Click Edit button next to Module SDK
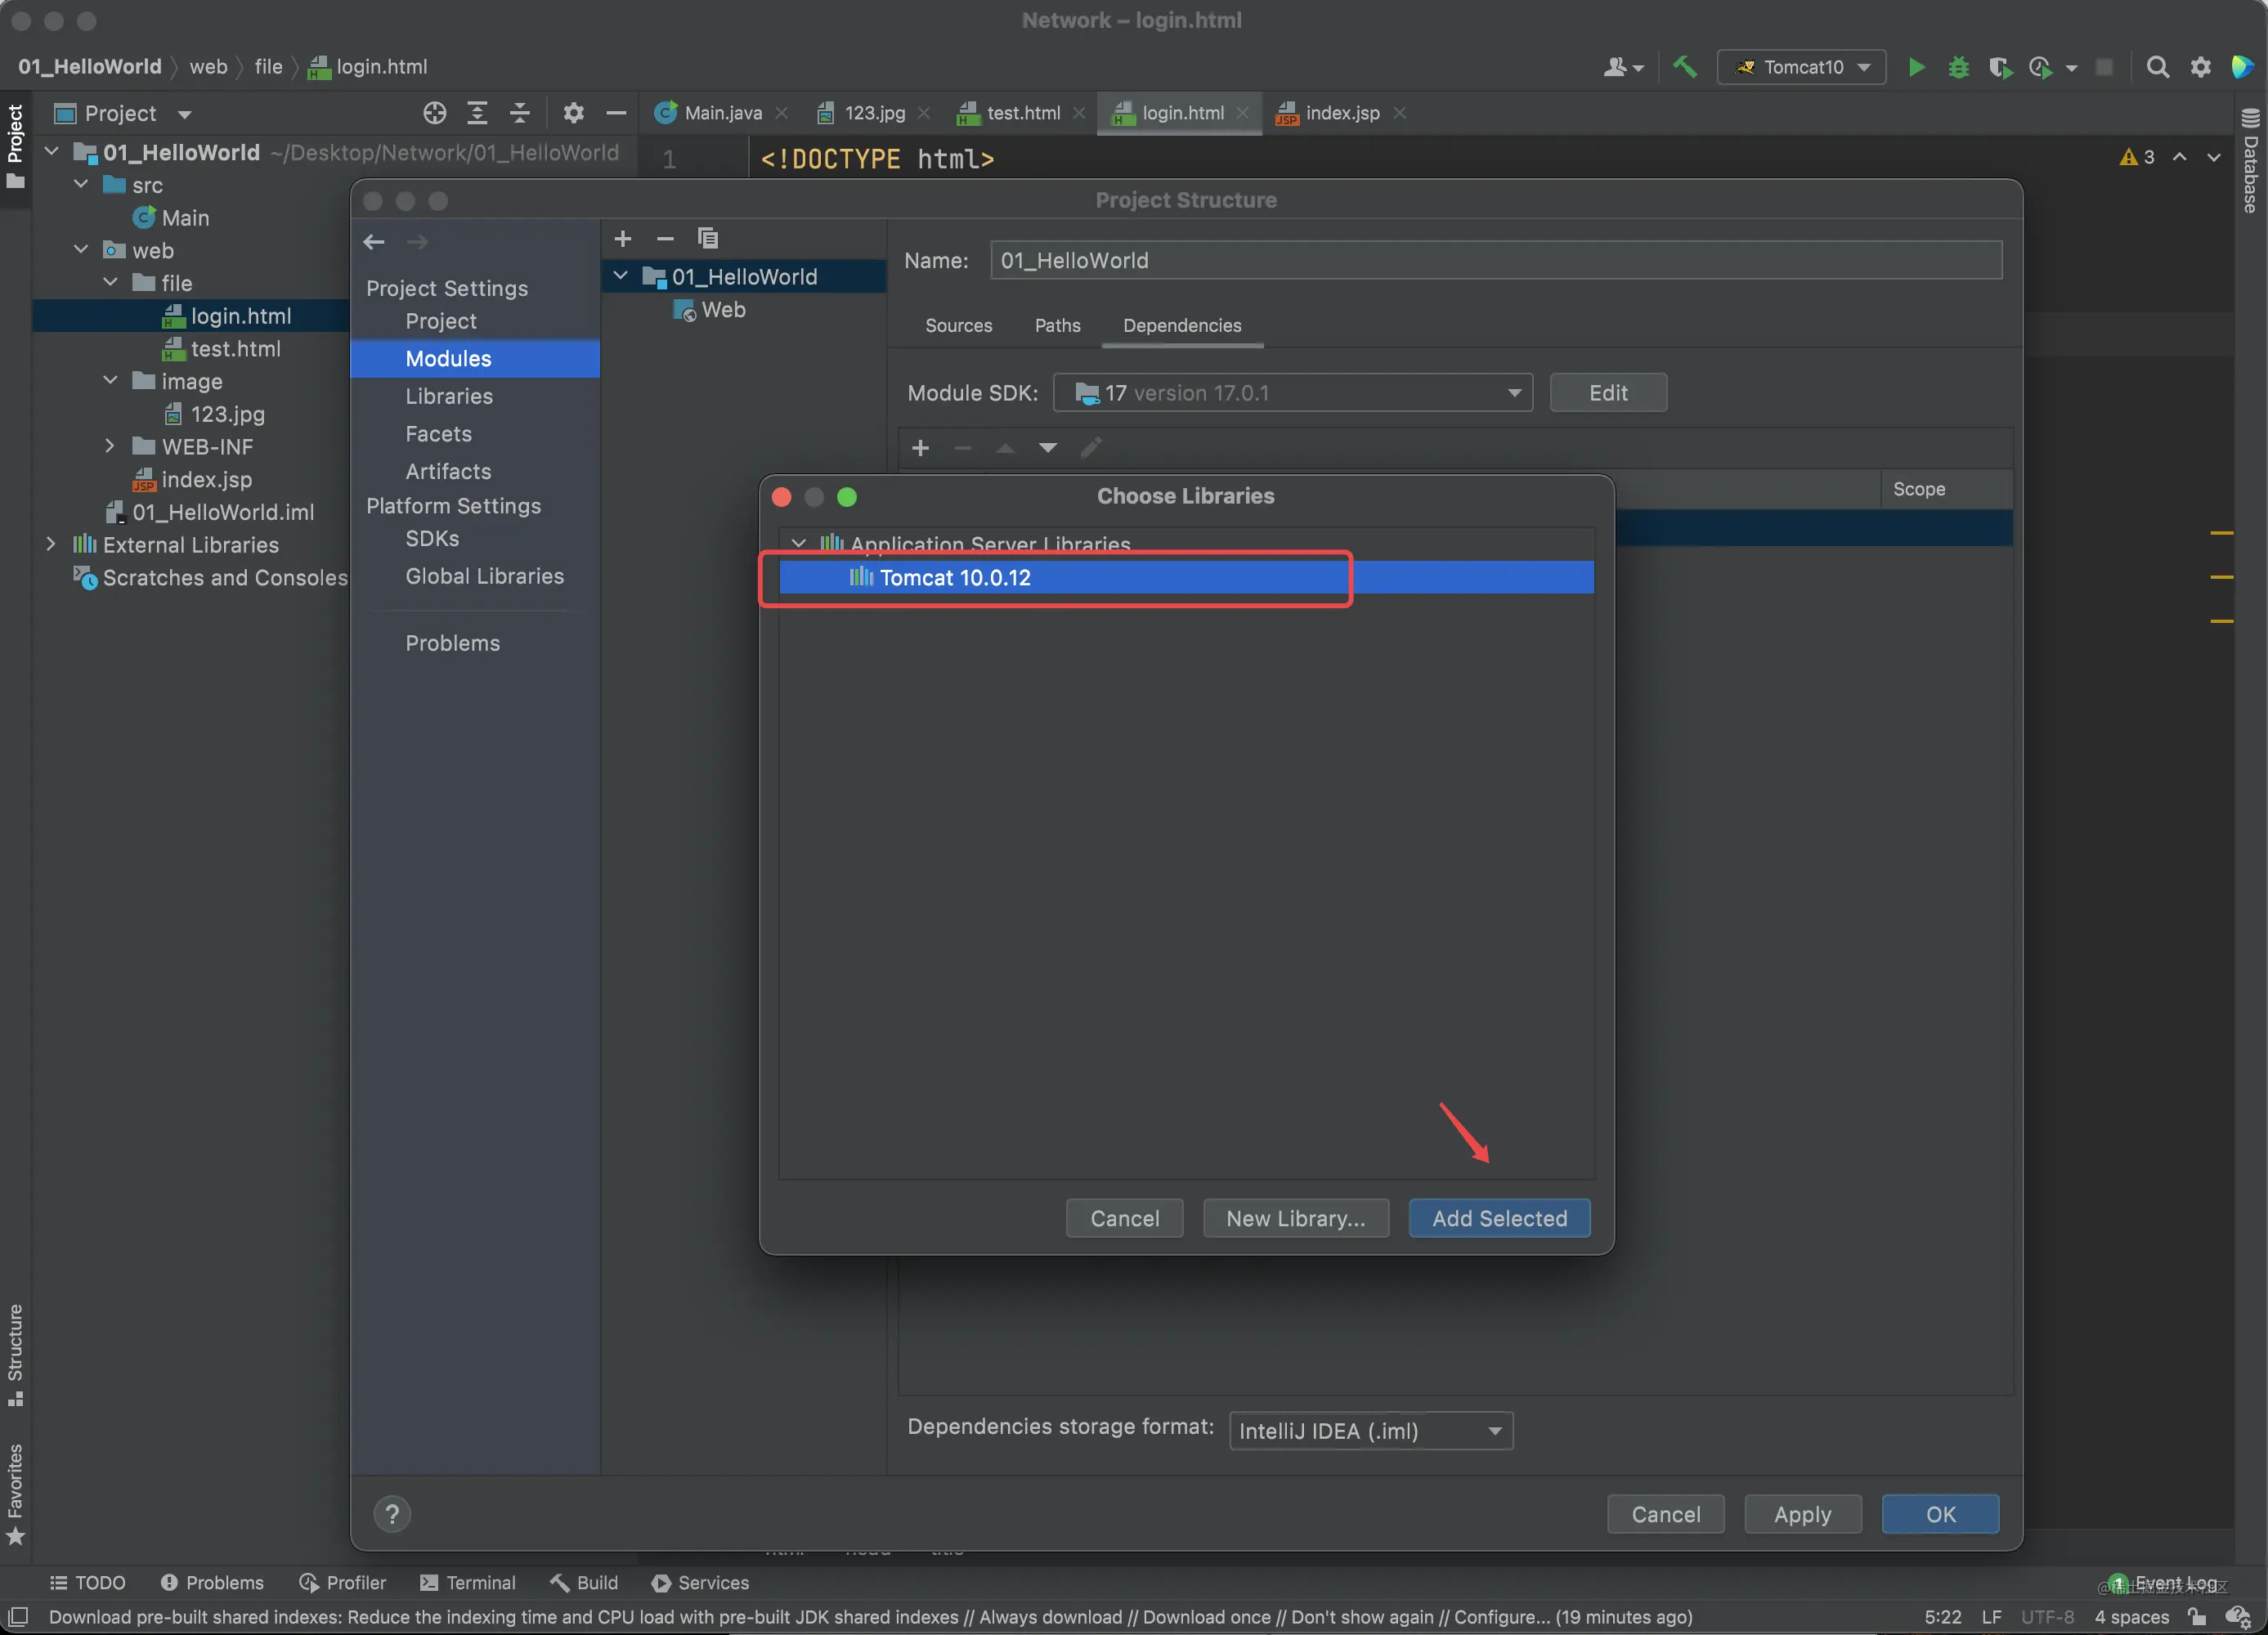This screenshot has height=1635, width=2268. pyautogui.click(x=1608, y=393)
